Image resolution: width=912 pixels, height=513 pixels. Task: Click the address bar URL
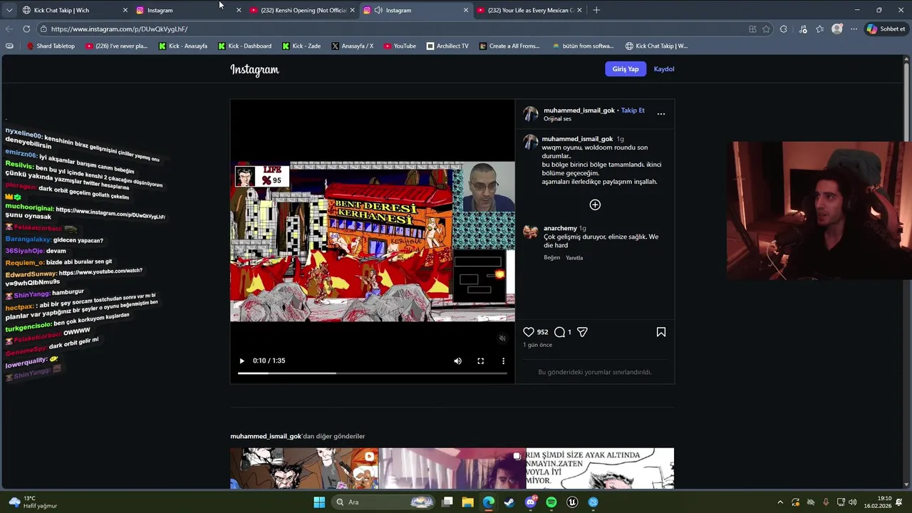[x=119, y=29]
